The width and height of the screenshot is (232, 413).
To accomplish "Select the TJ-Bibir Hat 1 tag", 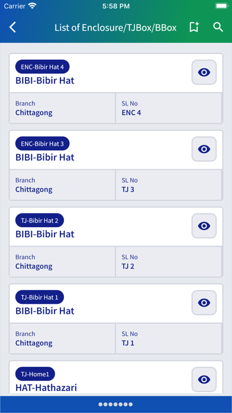I will (x=40, y=297).
